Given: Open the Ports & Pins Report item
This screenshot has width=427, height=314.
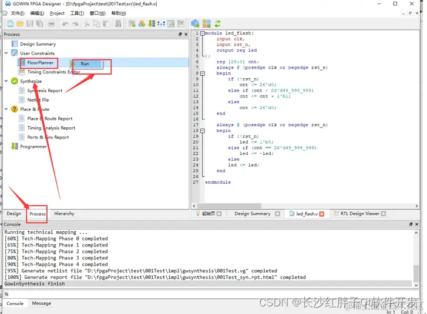Looking at the screenshot, I should coord(48,137).
